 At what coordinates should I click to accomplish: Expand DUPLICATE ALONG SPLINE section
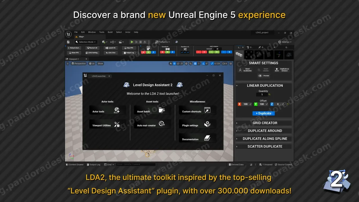point(264,139)
